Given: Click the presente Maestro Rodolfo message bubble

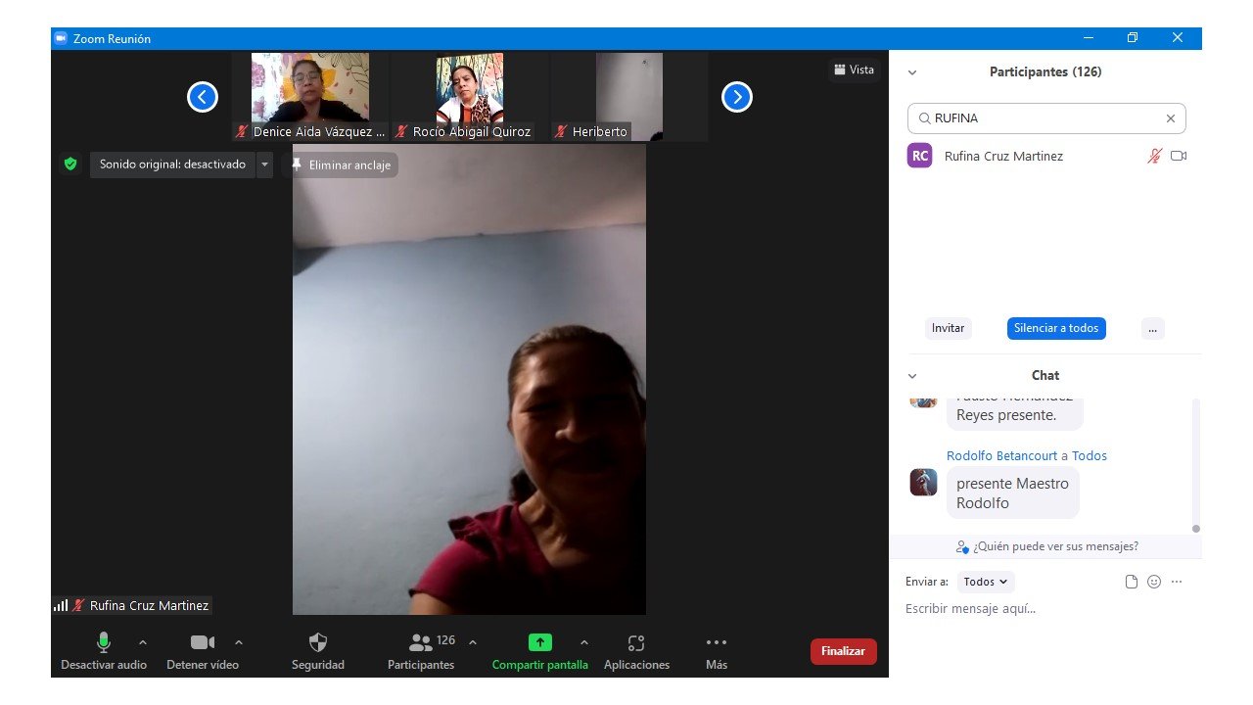Looking at the screenshot, I should tap(1013, 493).
